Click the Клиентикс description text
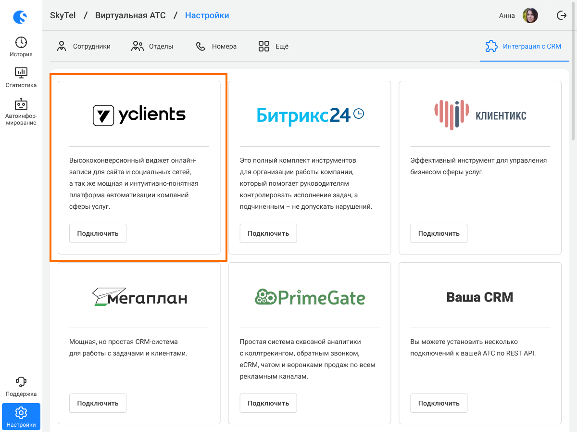The image size is (577, 432). tap(478, 166)
